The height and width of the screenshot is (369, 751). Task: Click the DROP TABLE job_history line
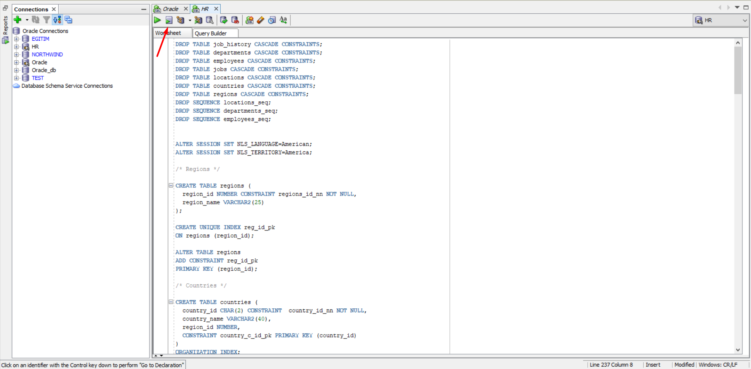pos(249,44)
